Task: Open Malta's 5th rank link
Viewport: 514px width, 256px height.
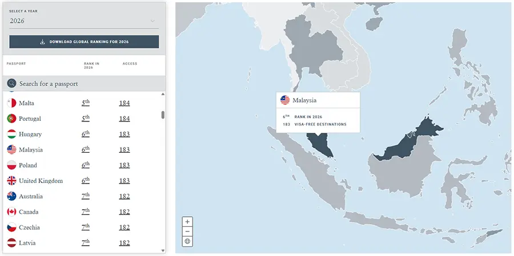Action: (86, 103)
